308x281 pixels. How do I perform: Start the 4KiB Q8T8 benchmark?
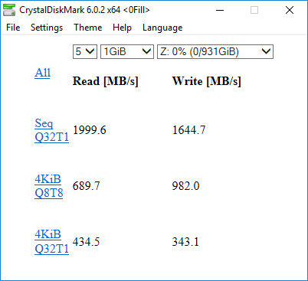49,186
